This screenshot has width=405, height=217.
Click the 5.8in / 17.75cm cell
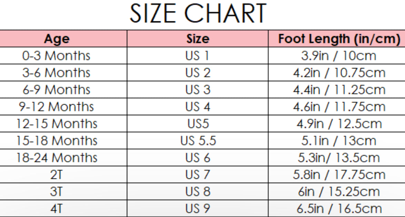coord(339,175)
